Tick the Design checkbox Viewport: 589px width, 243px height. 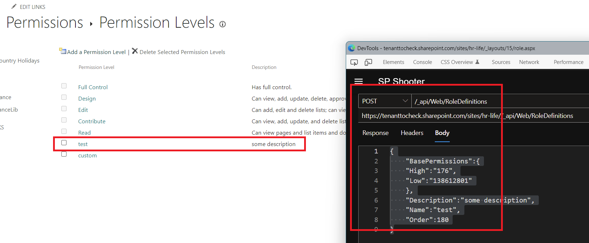(64, 97)
